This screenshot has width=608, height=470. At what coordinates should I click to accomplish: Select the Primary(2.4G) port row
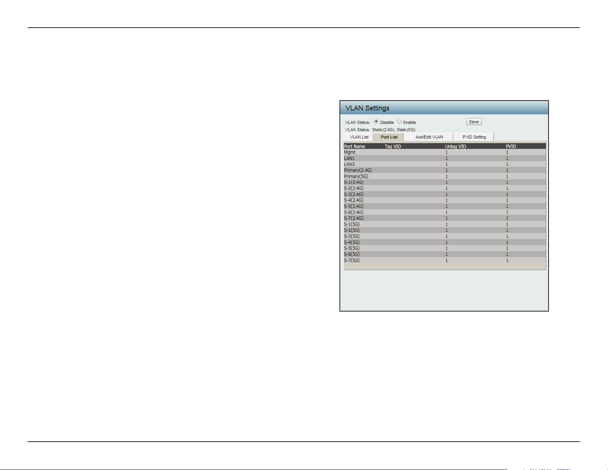pos(445,170)
